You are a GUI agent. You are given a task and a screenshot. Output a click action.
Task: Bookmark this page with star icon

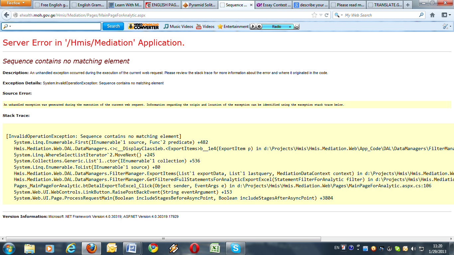314,15
